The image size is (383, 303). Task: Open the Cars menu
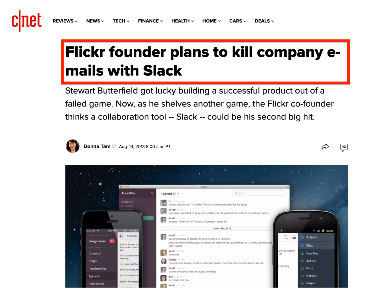(x=238, y=21)
